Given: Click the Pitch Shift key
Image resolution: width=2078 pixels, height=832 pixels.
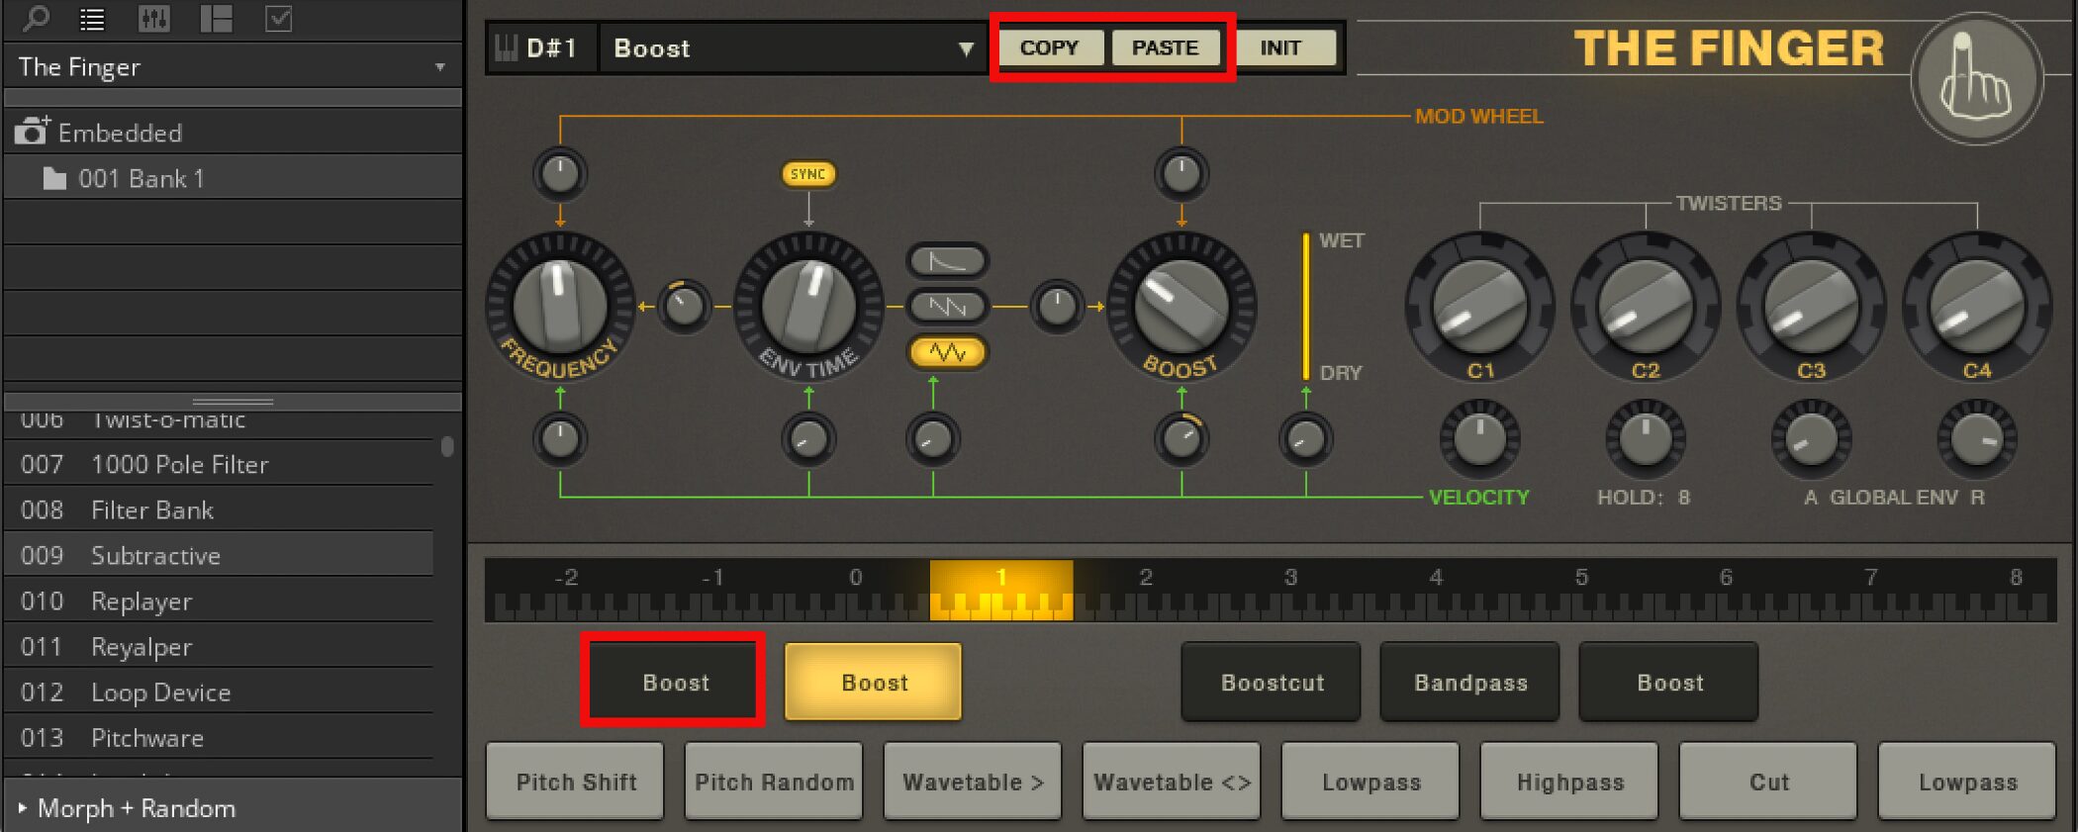Looking at the screenshot, I should [575, 782].
